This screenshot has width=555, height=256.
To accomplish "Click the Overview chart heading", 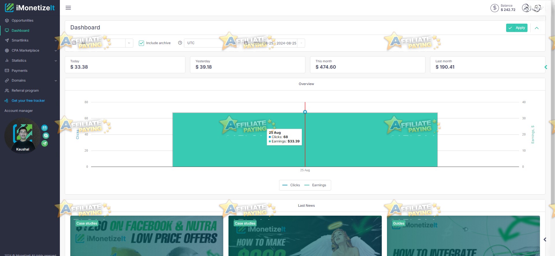I will point(306,84).
